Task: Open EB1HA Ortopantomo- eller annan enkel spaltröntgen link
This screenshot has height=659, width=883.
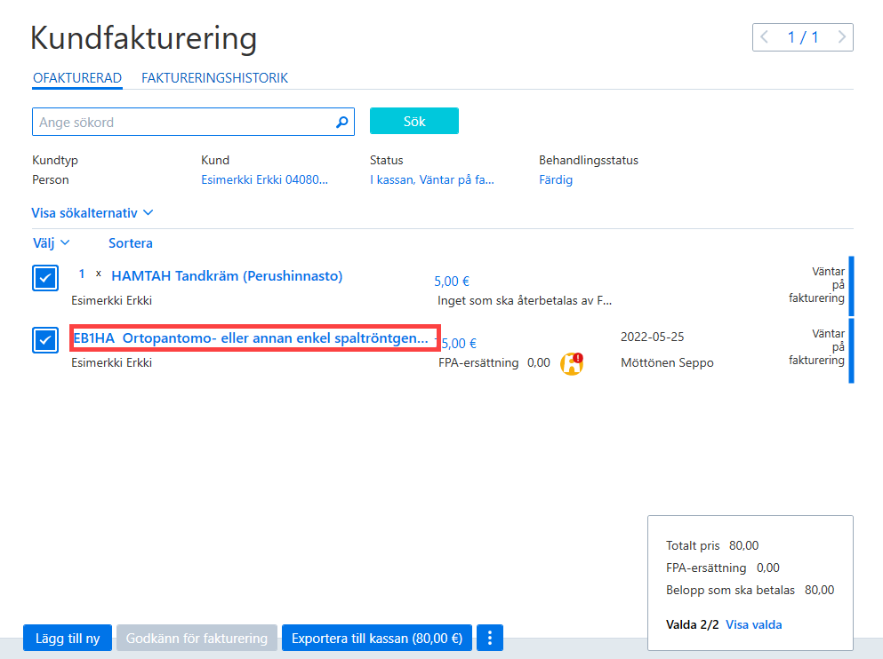Action: (x=251, y=337)
